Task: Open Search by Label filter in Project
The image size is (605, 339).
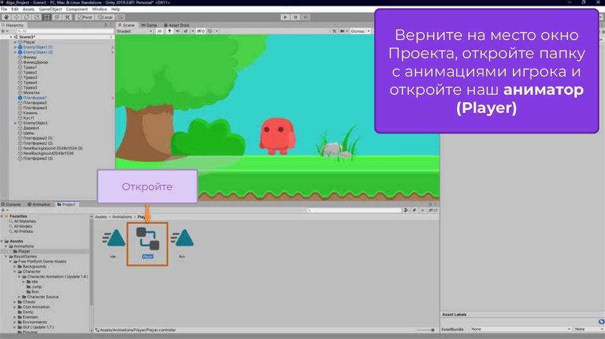Action: pos(414,210)
